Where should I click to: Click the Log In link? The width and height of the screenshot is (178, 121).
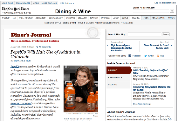pyautogui.click(x=157, y=3)
